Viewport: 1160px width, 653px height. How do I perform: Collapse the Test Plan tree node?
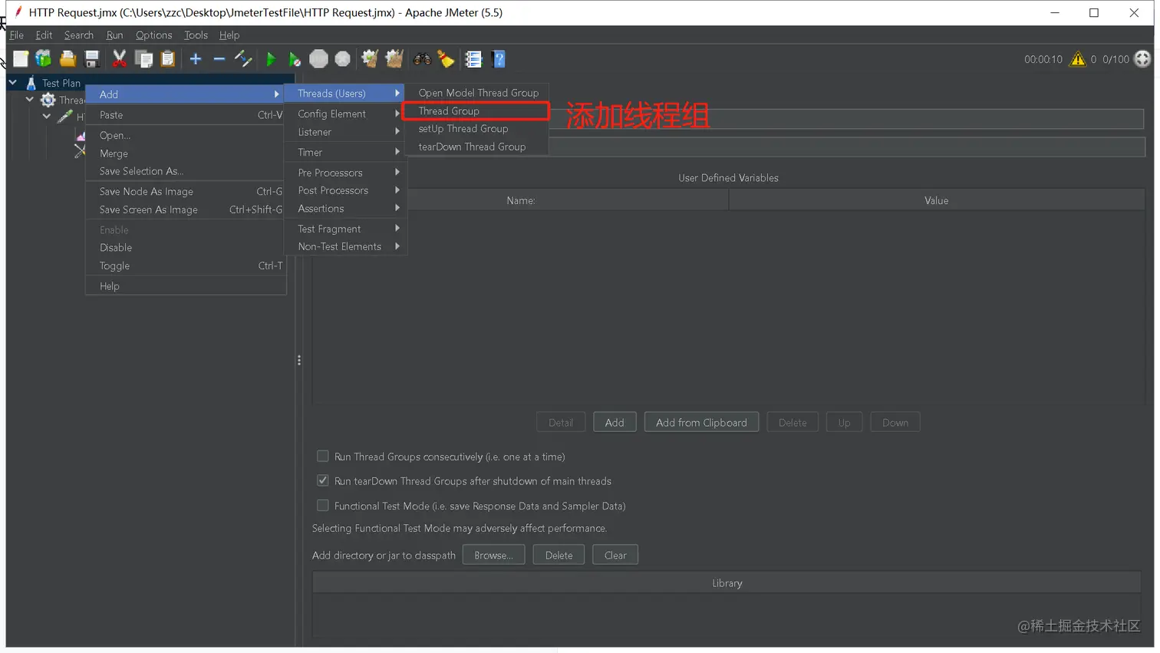pos(13,82)
